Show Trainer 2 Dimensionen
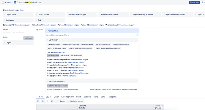This screenshot has height=110, width=205. [95, 25]
